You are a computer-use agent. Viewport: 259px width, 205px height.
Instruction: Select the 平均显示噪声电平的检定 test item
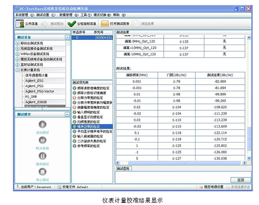(95, 131)
